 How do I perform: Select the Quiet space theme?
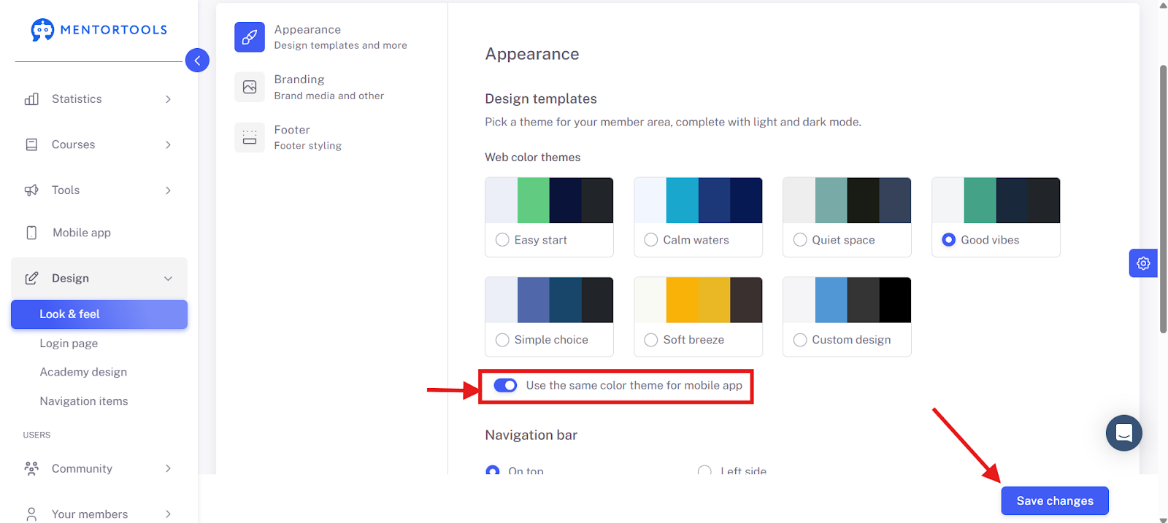click(x=800, y=240)
